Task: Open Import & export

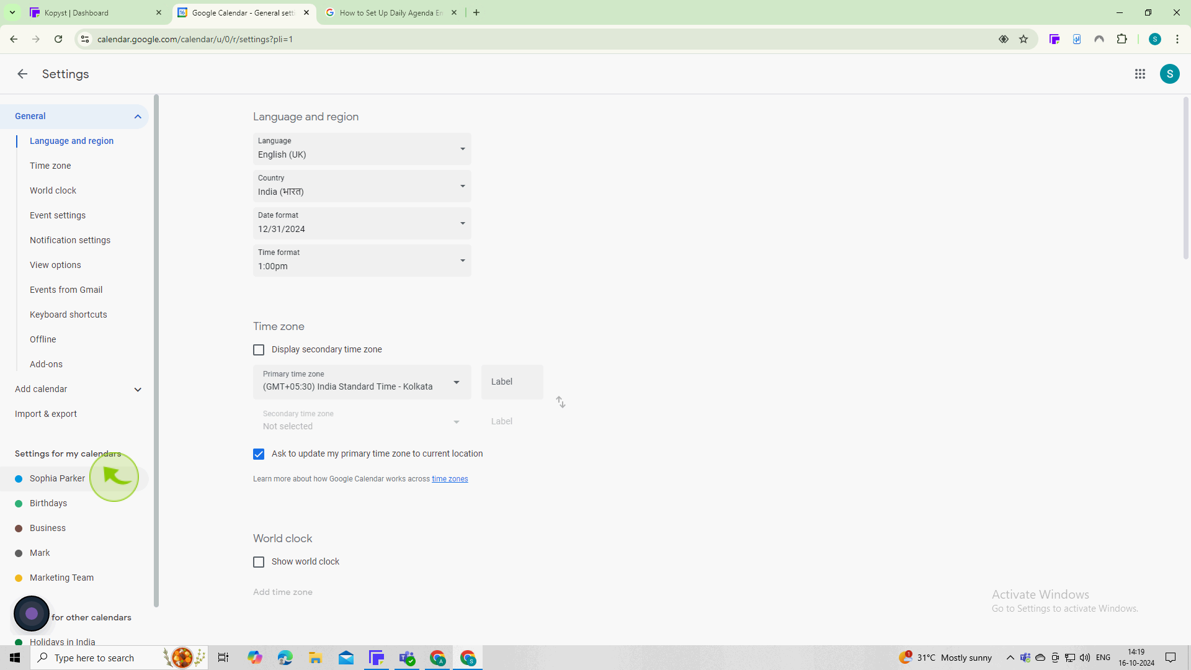Action: 46,414
